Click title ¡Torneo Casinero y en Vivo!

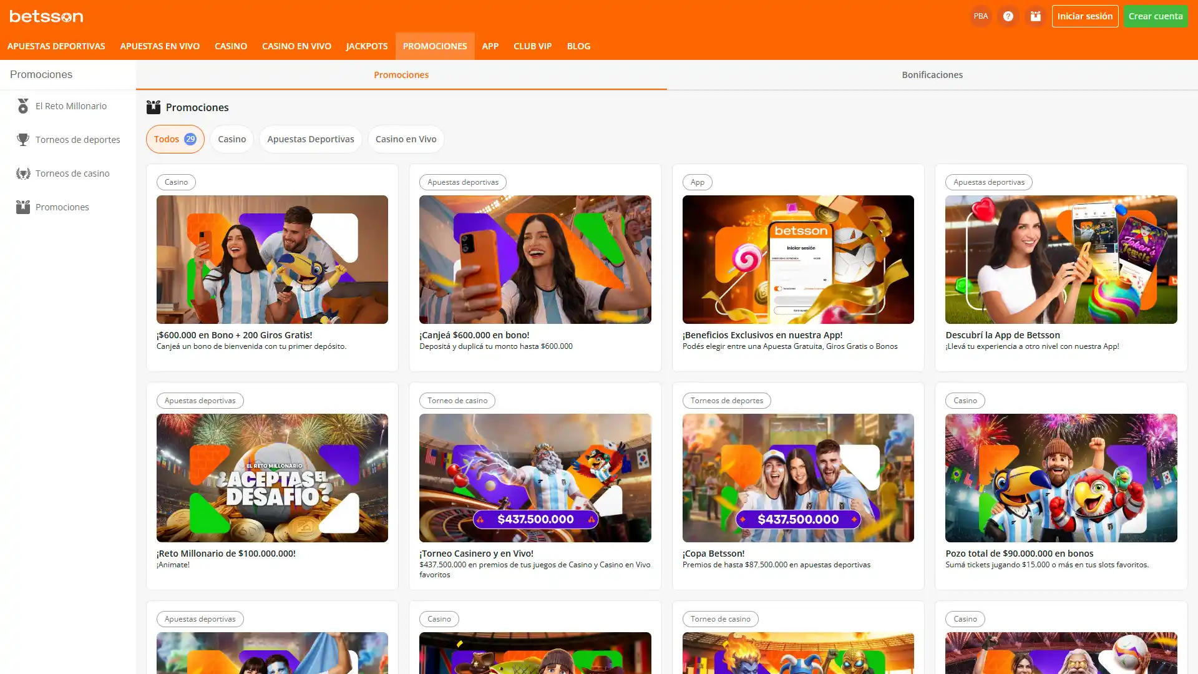coord(476,554)
